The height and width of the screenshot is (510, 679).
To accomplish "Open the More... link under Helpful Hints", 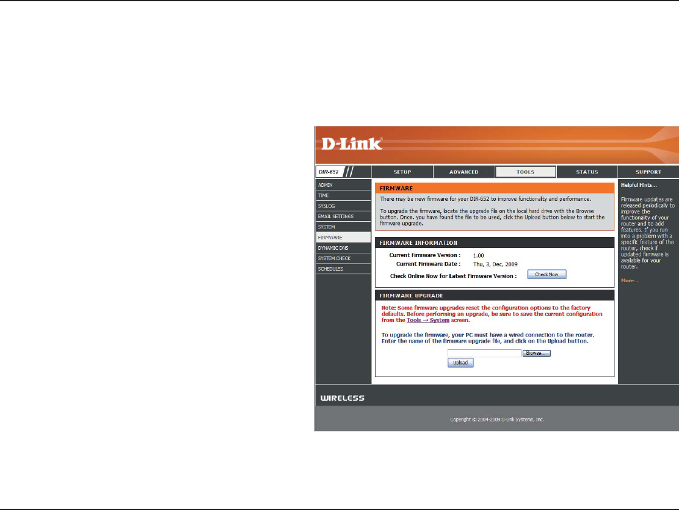I will pos(630,281).
